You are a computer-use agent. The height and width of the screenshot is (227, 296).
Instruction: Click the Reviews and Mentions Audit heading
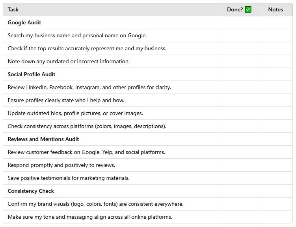coord(43,139)
